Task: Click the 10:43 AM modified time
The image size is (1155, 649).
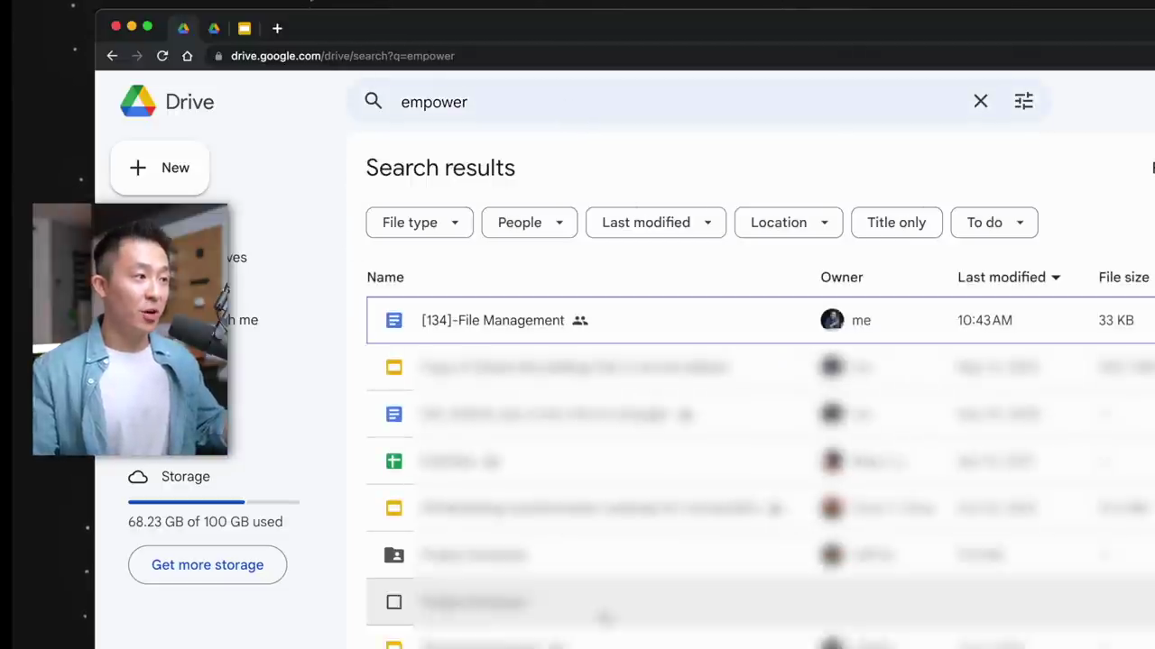Action: tap(984, 320)
